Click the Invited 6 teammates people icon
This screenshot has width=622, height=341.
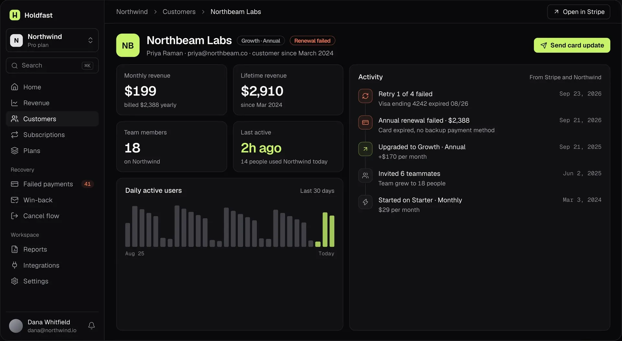coord(365,176)
